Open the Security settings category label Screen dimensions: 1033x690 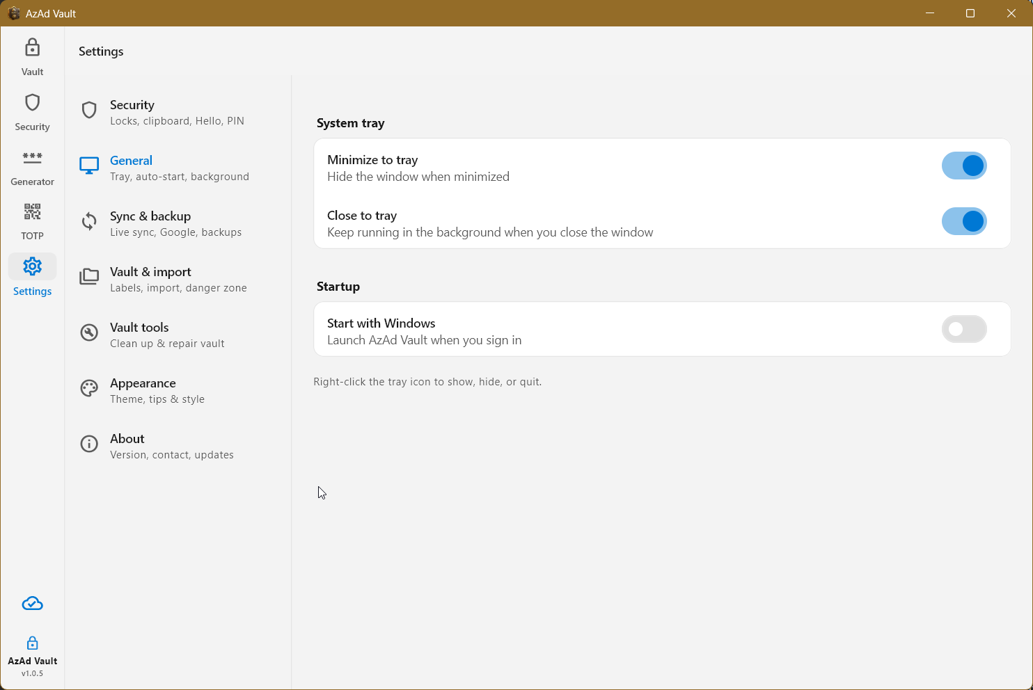click(132, 105)
